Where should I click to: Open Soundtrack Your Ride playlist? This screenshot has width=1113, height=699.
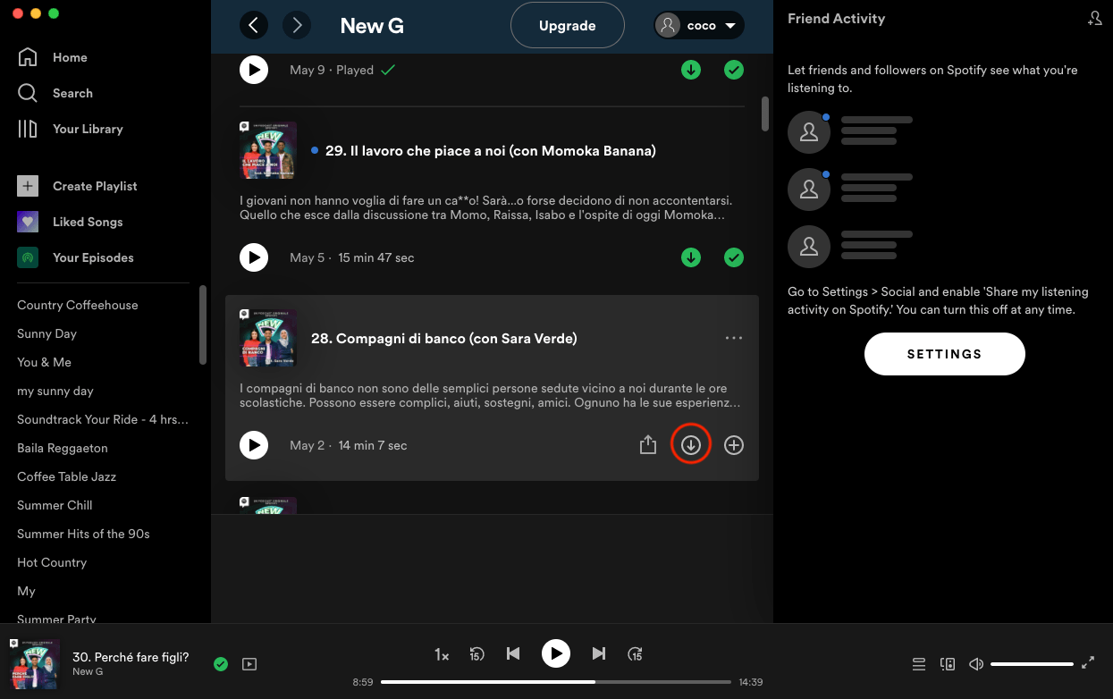[x=103, y=419]
